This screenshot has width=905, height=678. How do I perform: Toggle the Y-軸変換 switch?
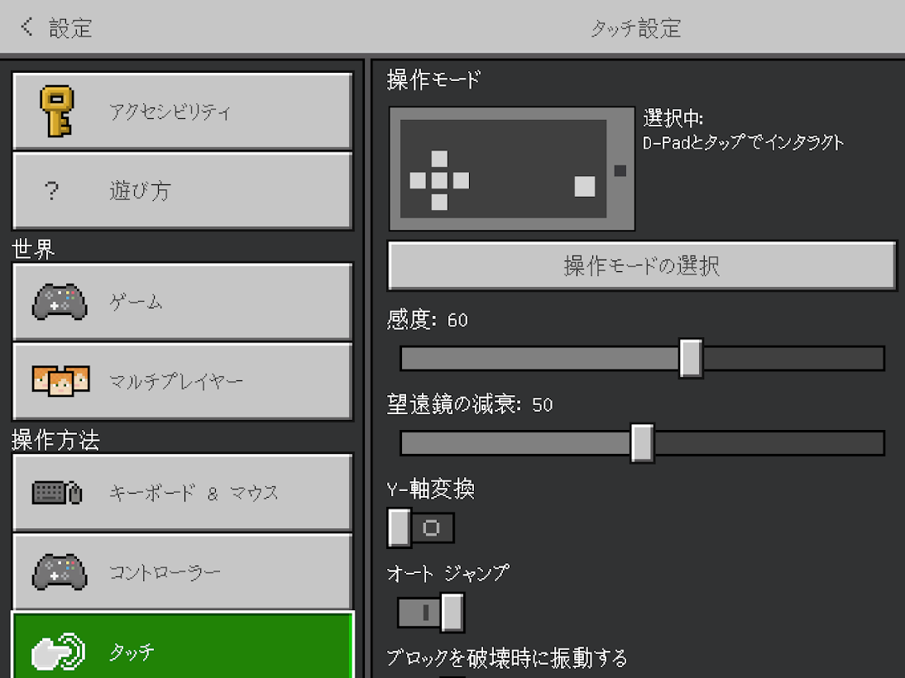tap(420, 528)
